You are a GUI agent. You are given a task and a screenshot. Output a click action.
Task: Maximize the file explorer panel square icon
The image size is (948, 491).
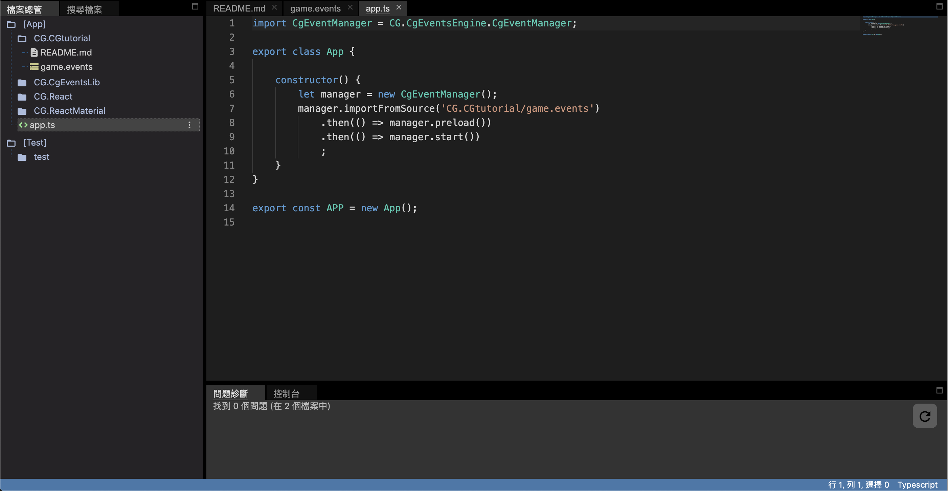[195, 7]
